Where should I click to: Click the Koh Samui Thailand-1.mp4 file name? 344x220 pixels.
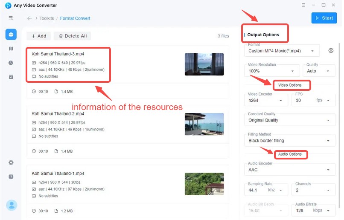click(x=58, y=174)
